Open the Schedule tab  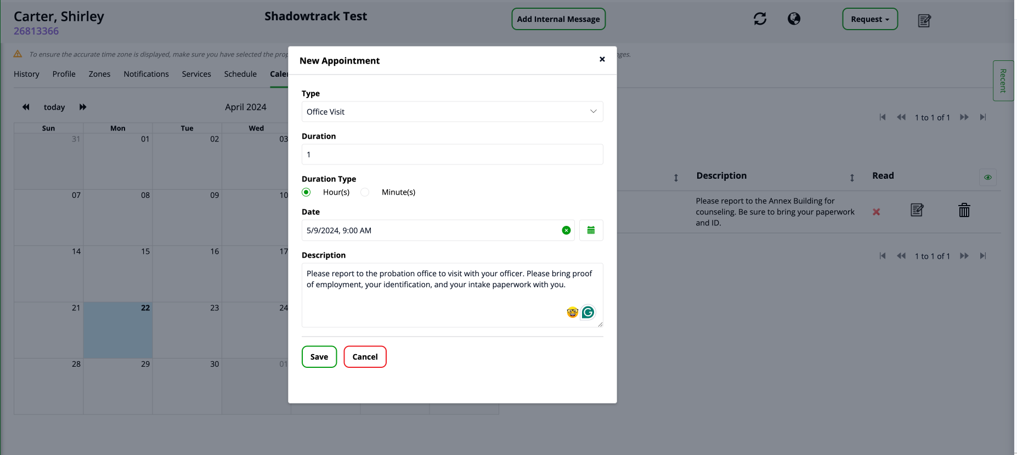240,74
